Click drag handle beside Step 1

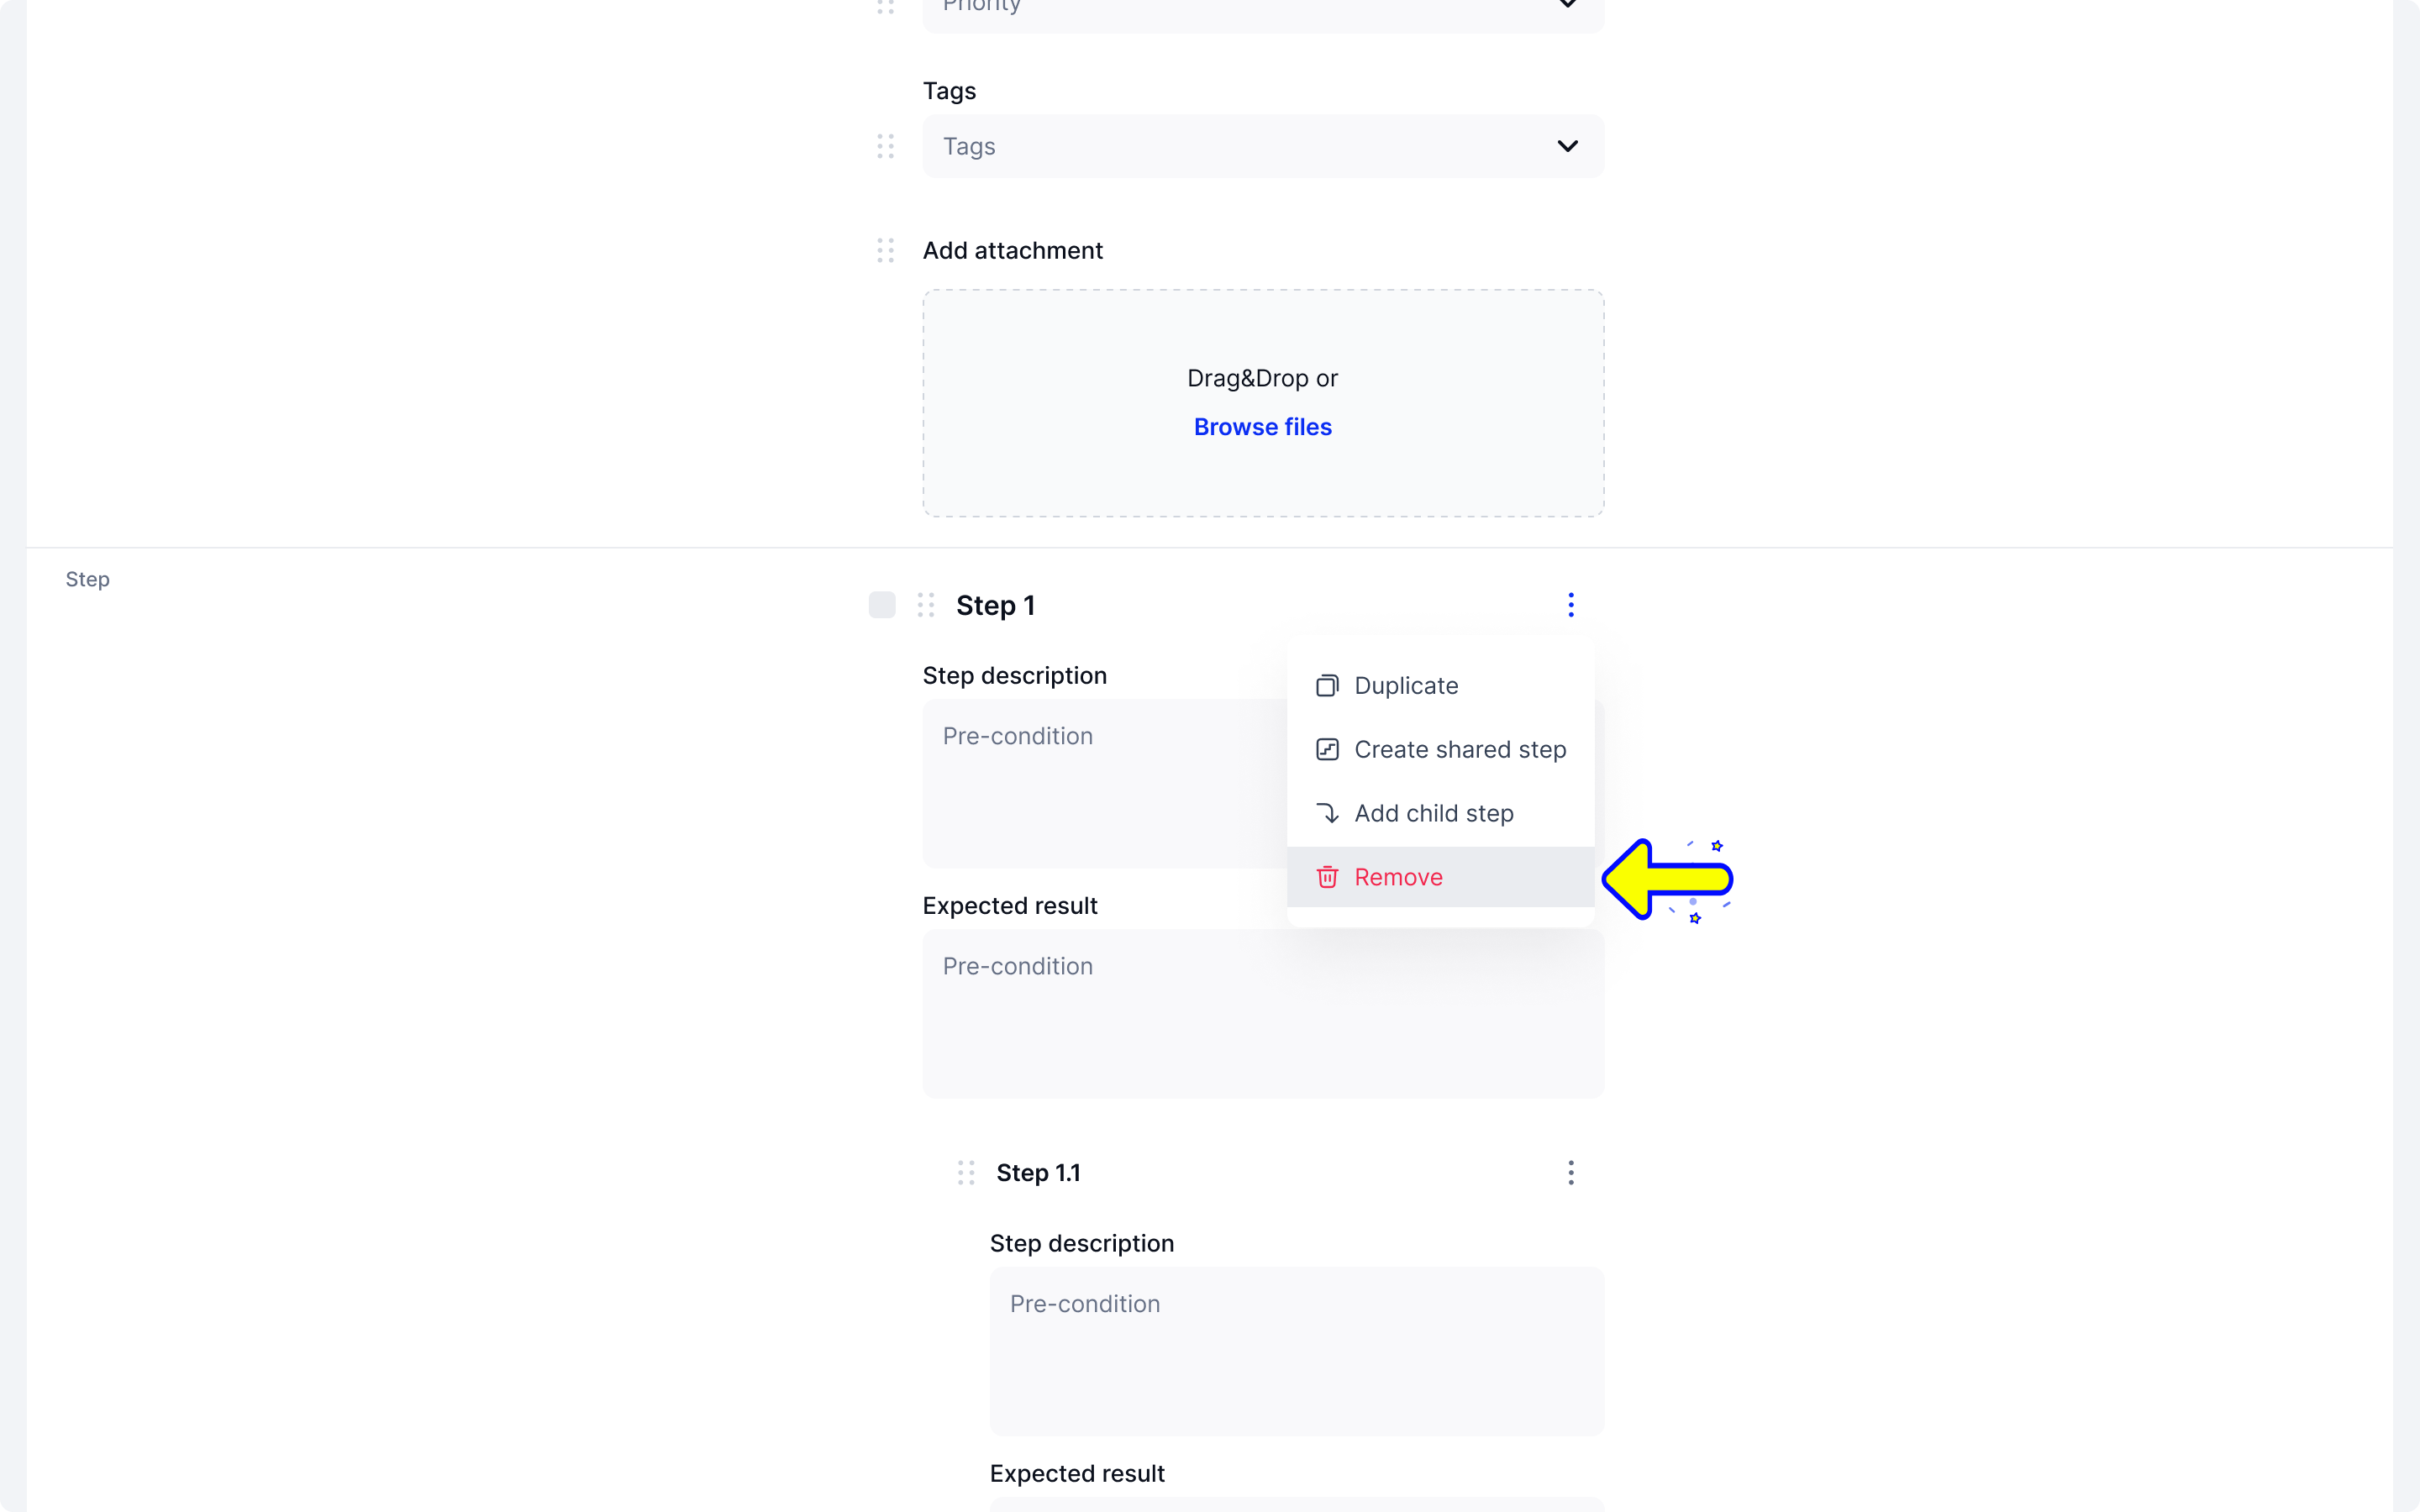[926, 605]
